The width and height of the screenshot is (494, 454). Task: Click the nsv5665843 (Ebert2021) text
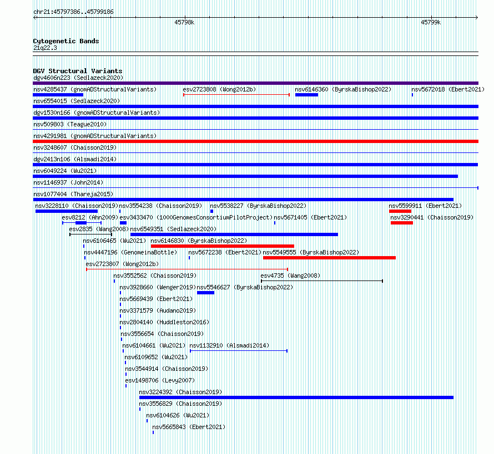(x=189, y=427)
